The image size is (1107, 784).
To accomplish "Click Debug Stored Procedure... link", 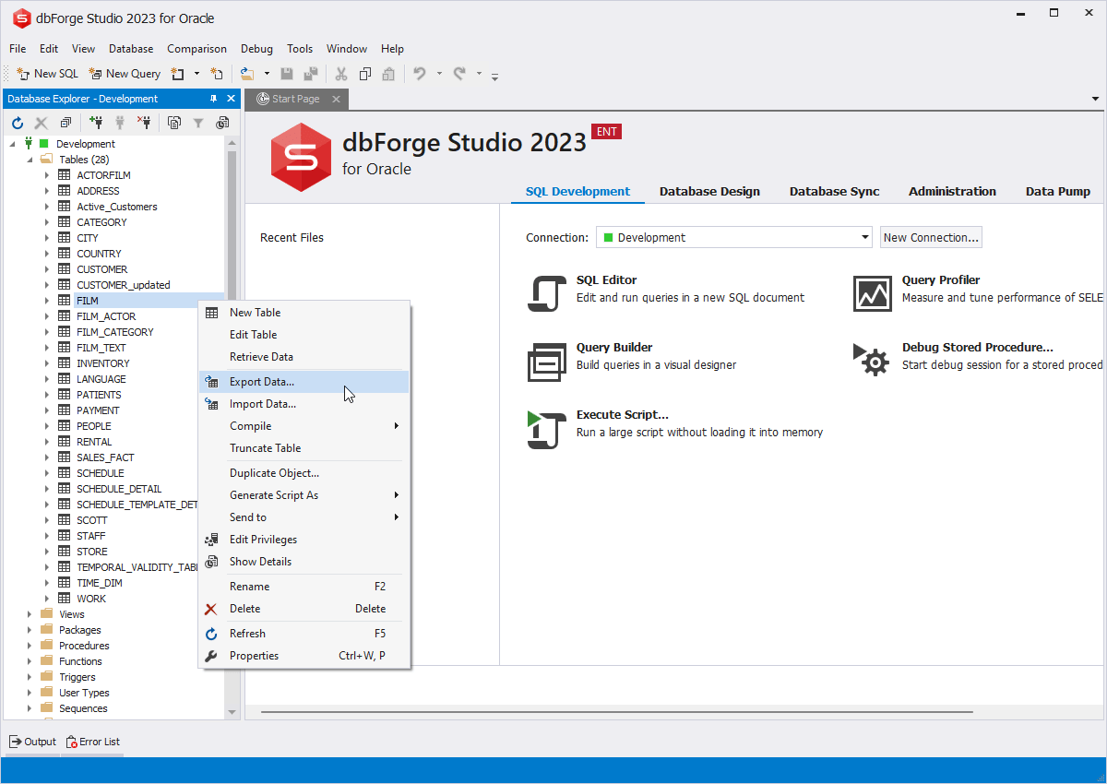I will [x=978, y=348].
